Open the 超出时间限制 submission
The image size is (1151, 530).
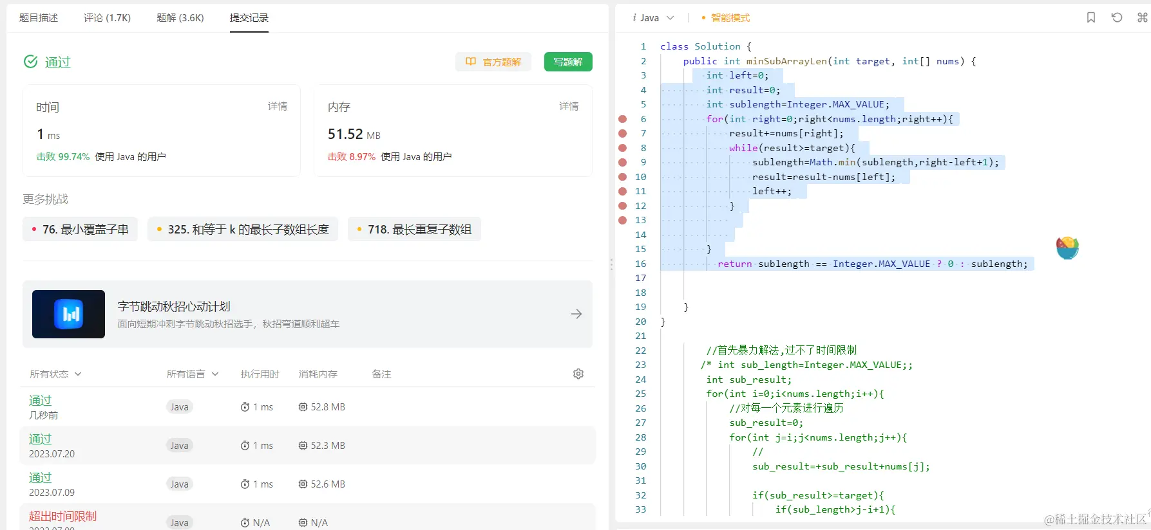pyautogui.click(x=62, y=516)
